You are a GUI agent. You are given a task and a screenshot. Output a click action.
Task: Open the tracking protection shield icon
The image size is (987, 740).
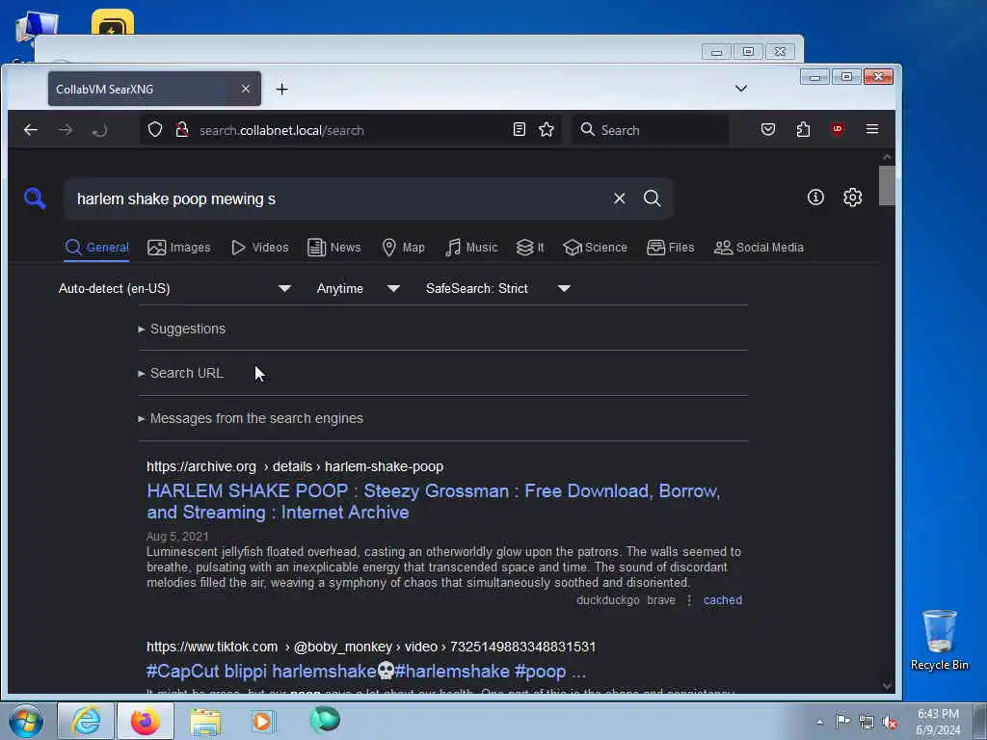click(155, 130)
